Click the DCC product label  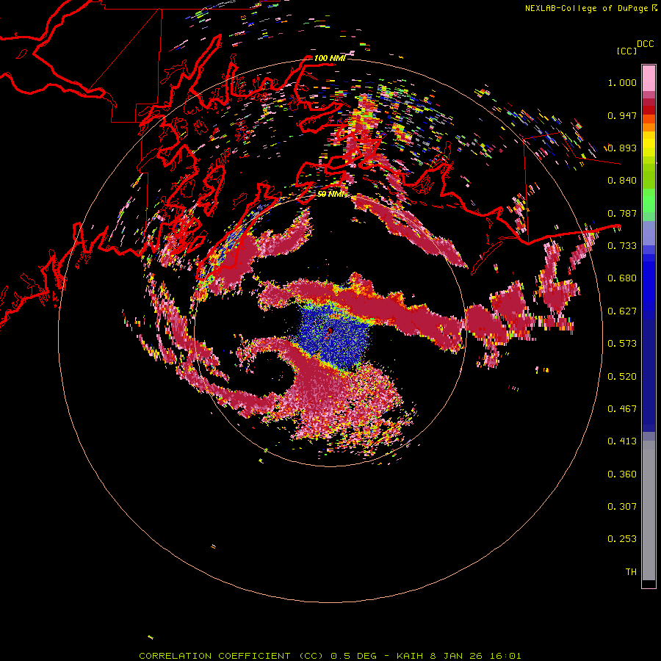646,44
